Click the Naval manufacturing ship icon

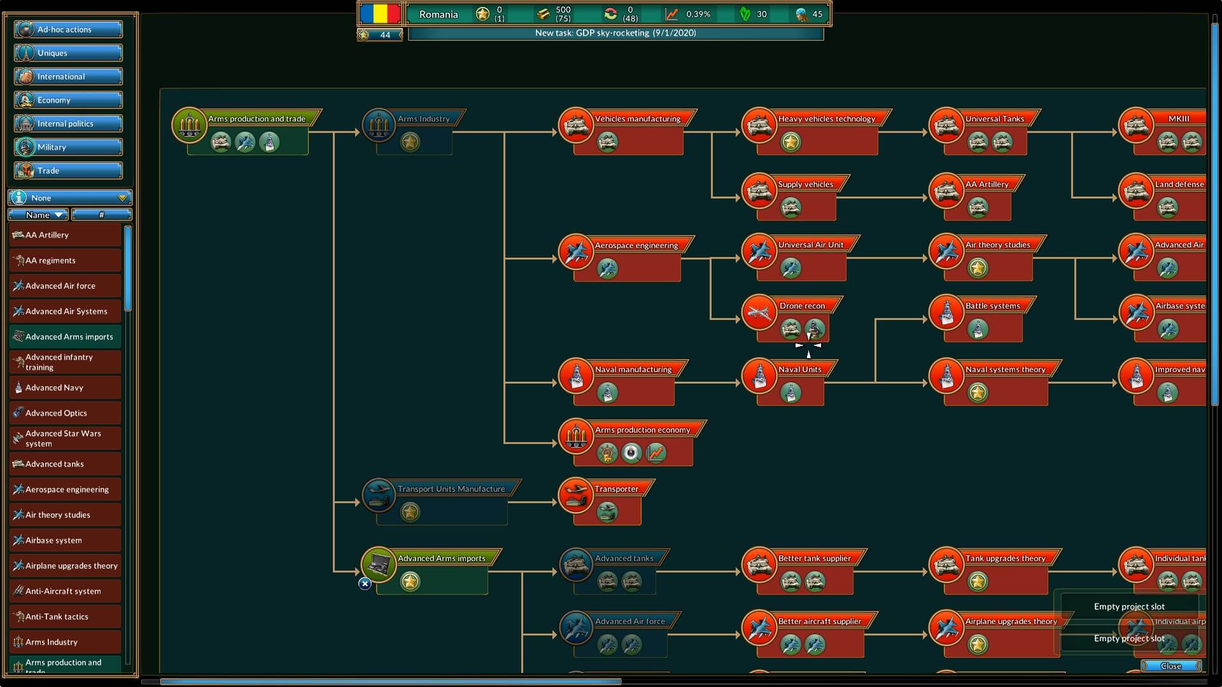(x=576, y=376)
